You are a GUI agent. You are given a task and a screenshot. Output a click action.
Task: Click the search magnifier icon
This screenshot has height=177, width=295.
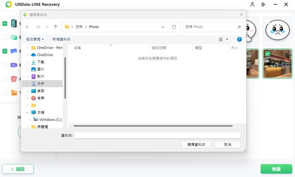click(x=239, y=27)
